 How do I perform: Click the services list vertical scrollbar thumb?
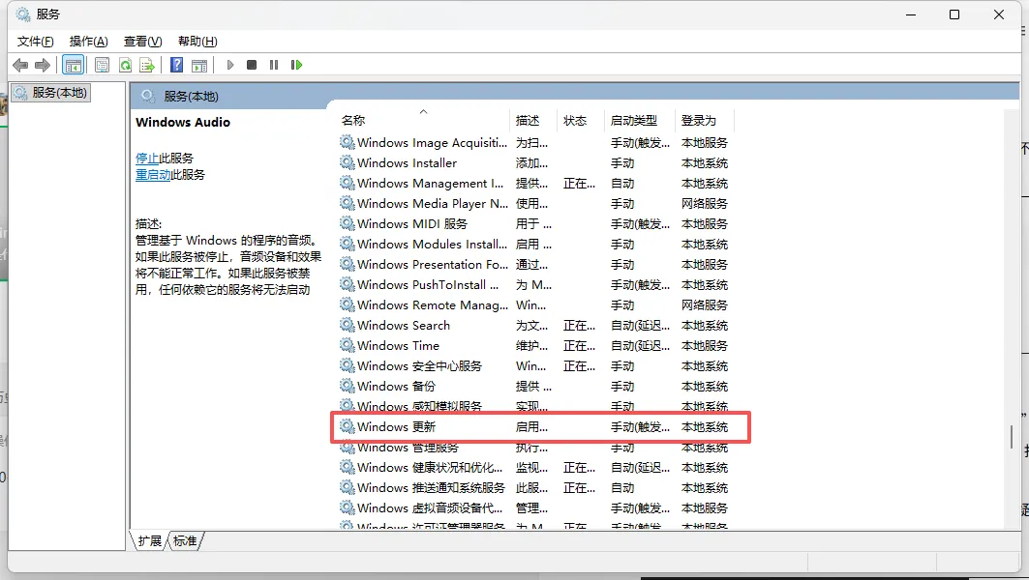point(1012,437)
